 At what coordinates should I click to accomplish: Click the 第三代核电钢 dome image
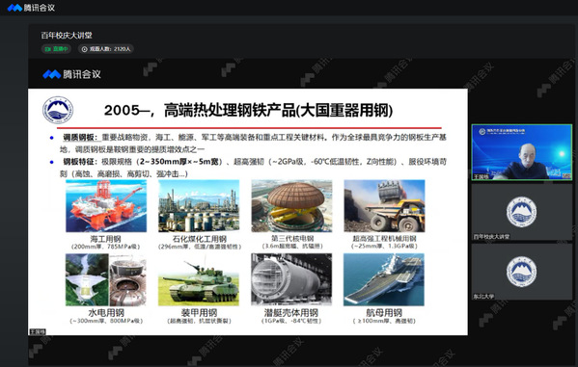(x=291, y=206)
